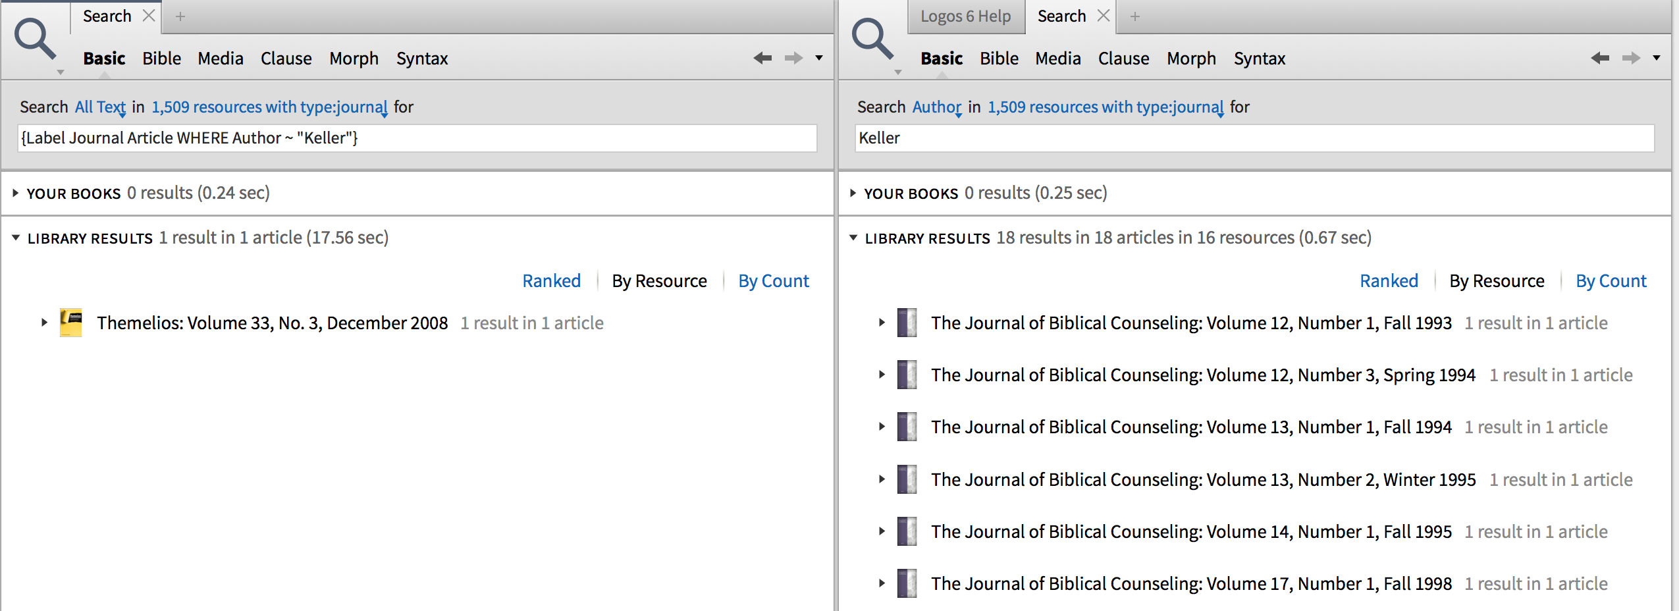
Task: Click cover icon for Volume 14, Number 1, Fall 1995
Action: 907,531
